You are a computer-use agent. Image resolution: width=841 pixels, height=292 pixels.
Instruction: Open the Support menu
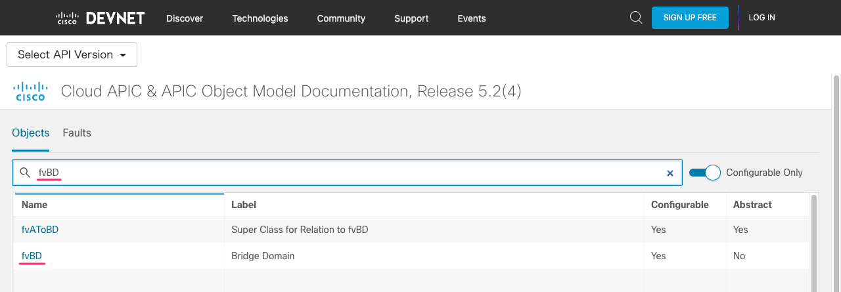tap(411, 18)
